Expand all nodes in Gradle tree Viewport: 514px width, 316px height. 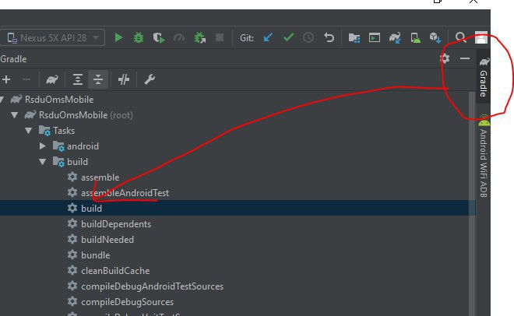coord(78,79)
